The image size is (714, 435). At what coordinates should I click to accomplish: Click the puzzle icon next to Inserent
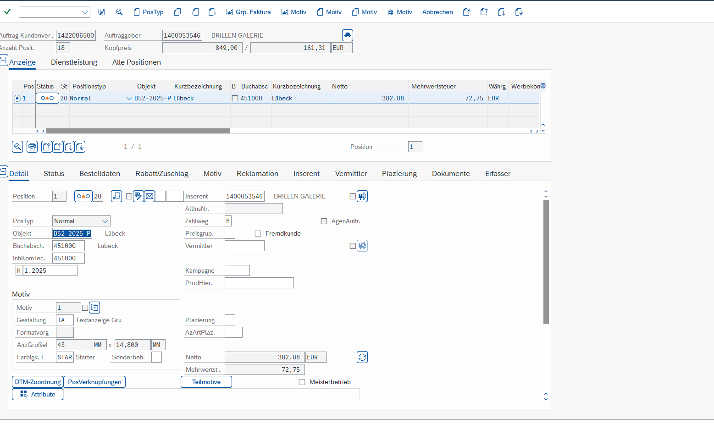tap(362, 196)
